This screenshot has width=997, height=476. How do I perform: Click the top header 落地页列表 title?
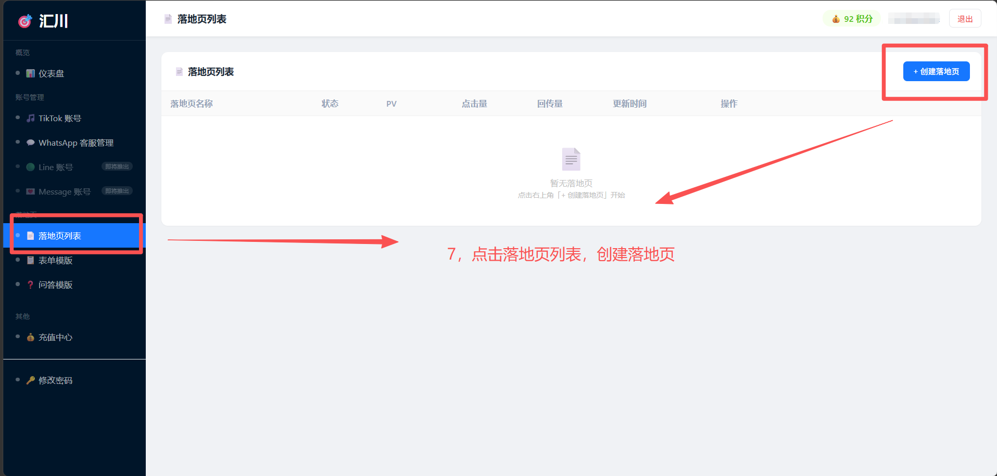click(202, 19)
